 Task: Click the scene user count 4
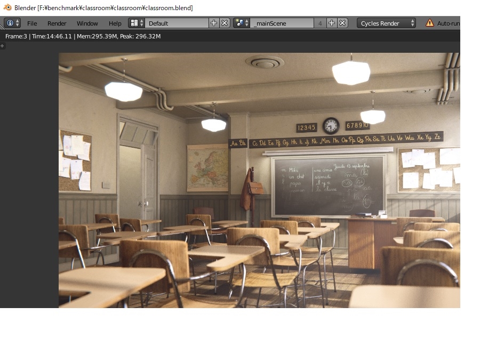(320, 23)
